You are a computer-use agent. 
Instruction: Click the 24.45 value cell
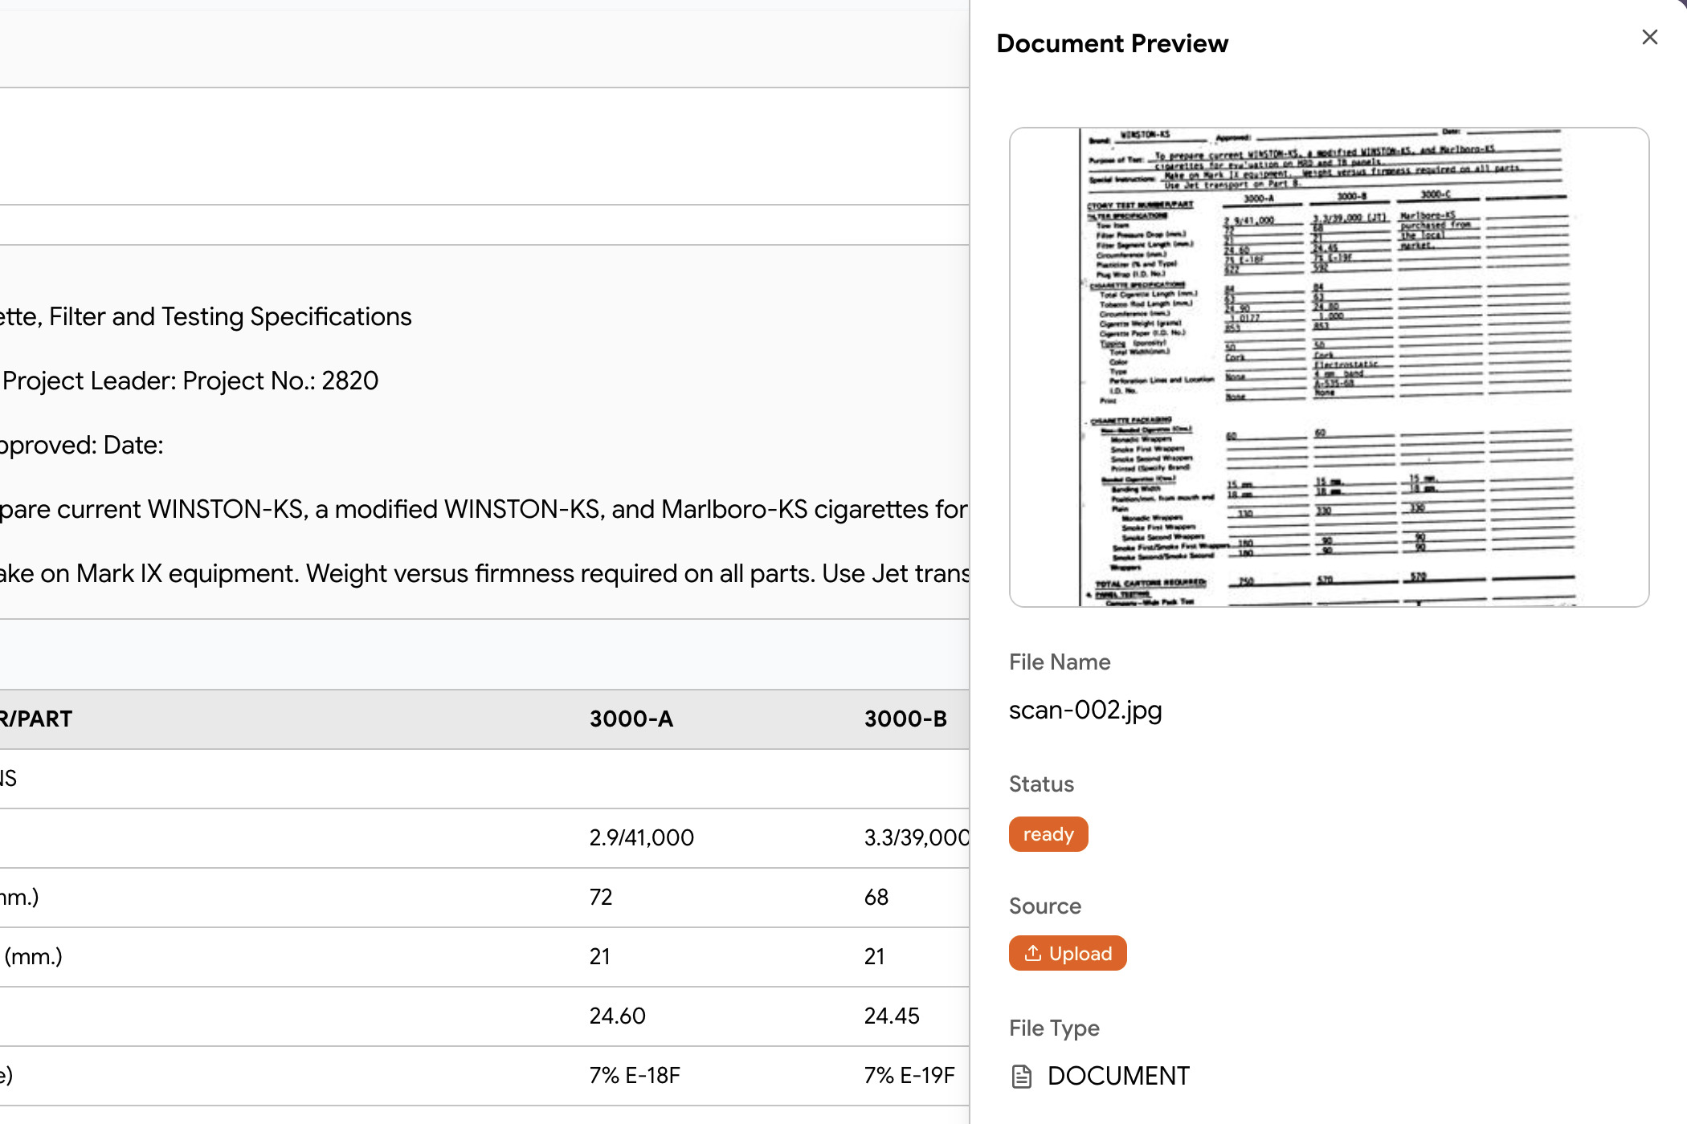(x=892, y=1016)
